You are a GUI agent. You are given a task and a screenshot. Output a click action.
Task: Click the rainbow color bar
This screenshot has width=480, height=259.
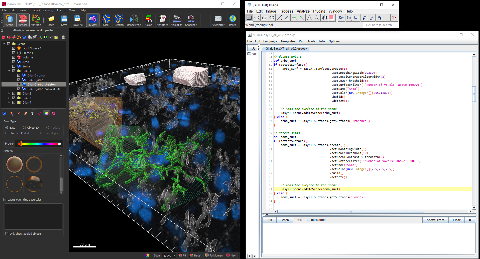pyautogui.click(x=39, y=144)
